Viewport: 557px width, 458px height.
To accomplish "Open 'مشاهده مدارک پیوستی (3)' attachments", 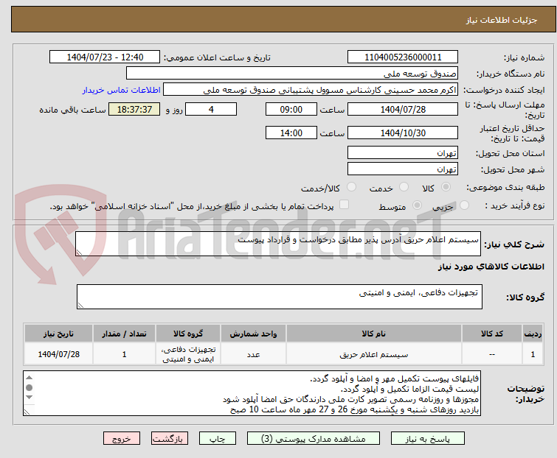I will pos(314,439).
